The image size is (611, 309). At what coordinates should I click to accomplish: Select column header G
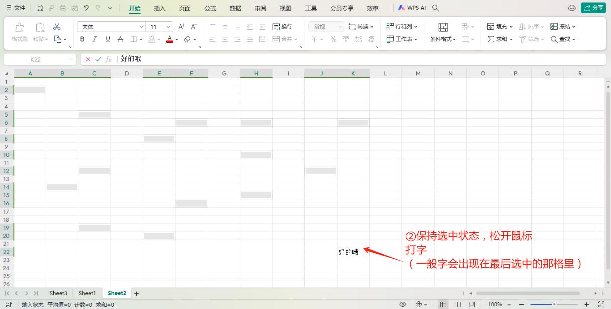pyautogui.click(x=224, y=73)
